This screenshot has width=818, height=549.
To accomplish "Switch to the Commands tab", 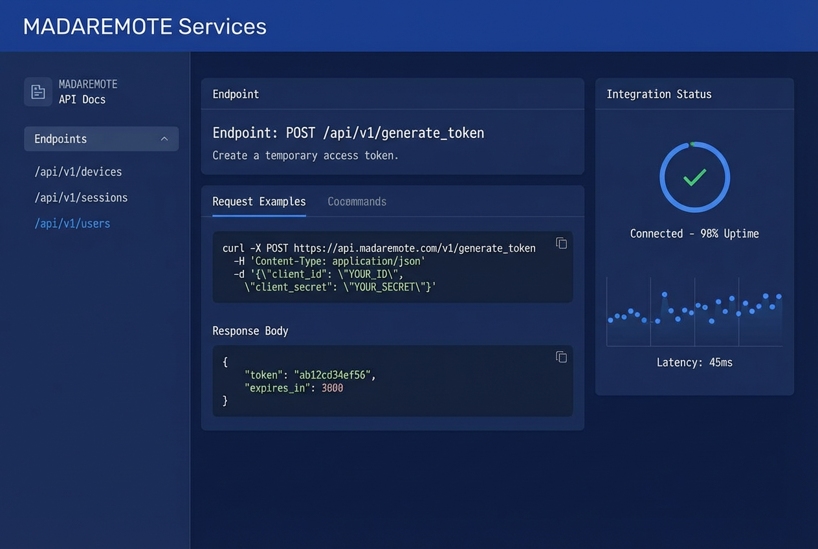I will click(357, 201).
